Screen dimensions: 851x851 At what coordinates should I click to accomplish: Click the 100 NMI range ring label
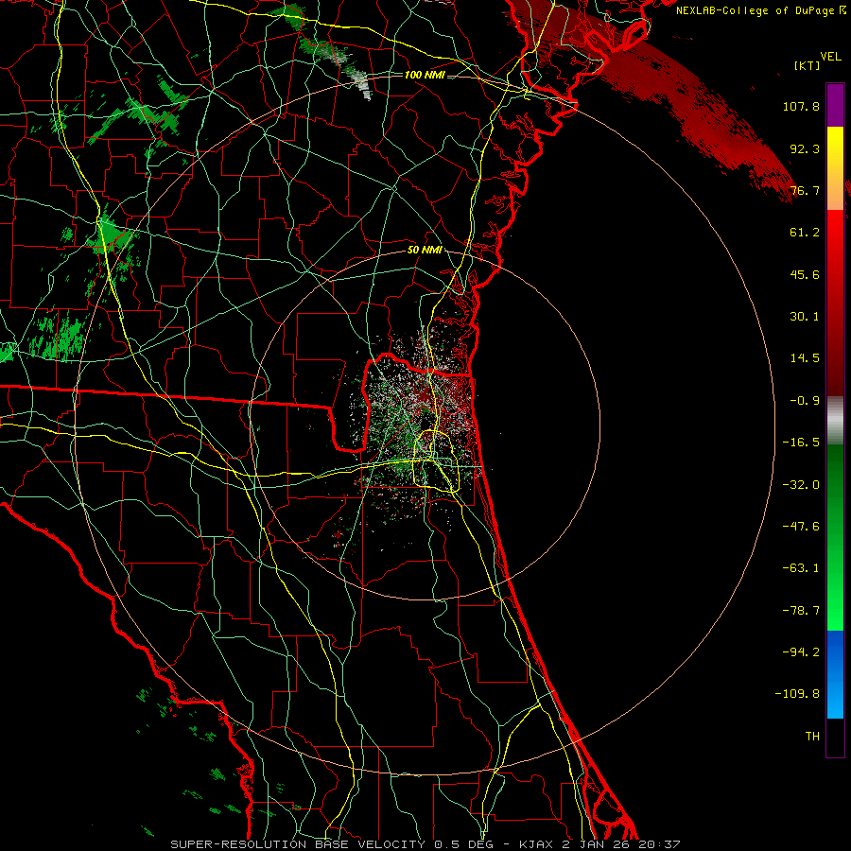point(425,75)
